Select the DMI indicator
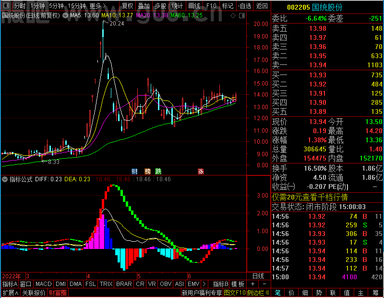This screenshot has width=384, height=298. point(60,284)
